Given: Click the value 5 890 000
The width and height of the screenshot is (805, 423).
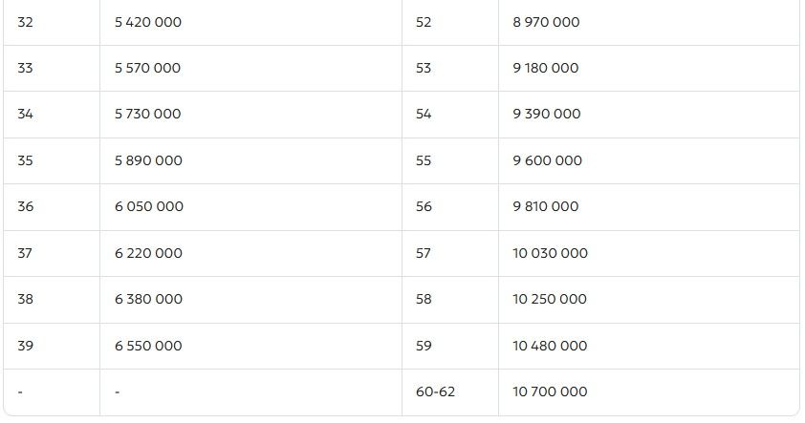Looking at the screenshot, I should coord(148,160).
